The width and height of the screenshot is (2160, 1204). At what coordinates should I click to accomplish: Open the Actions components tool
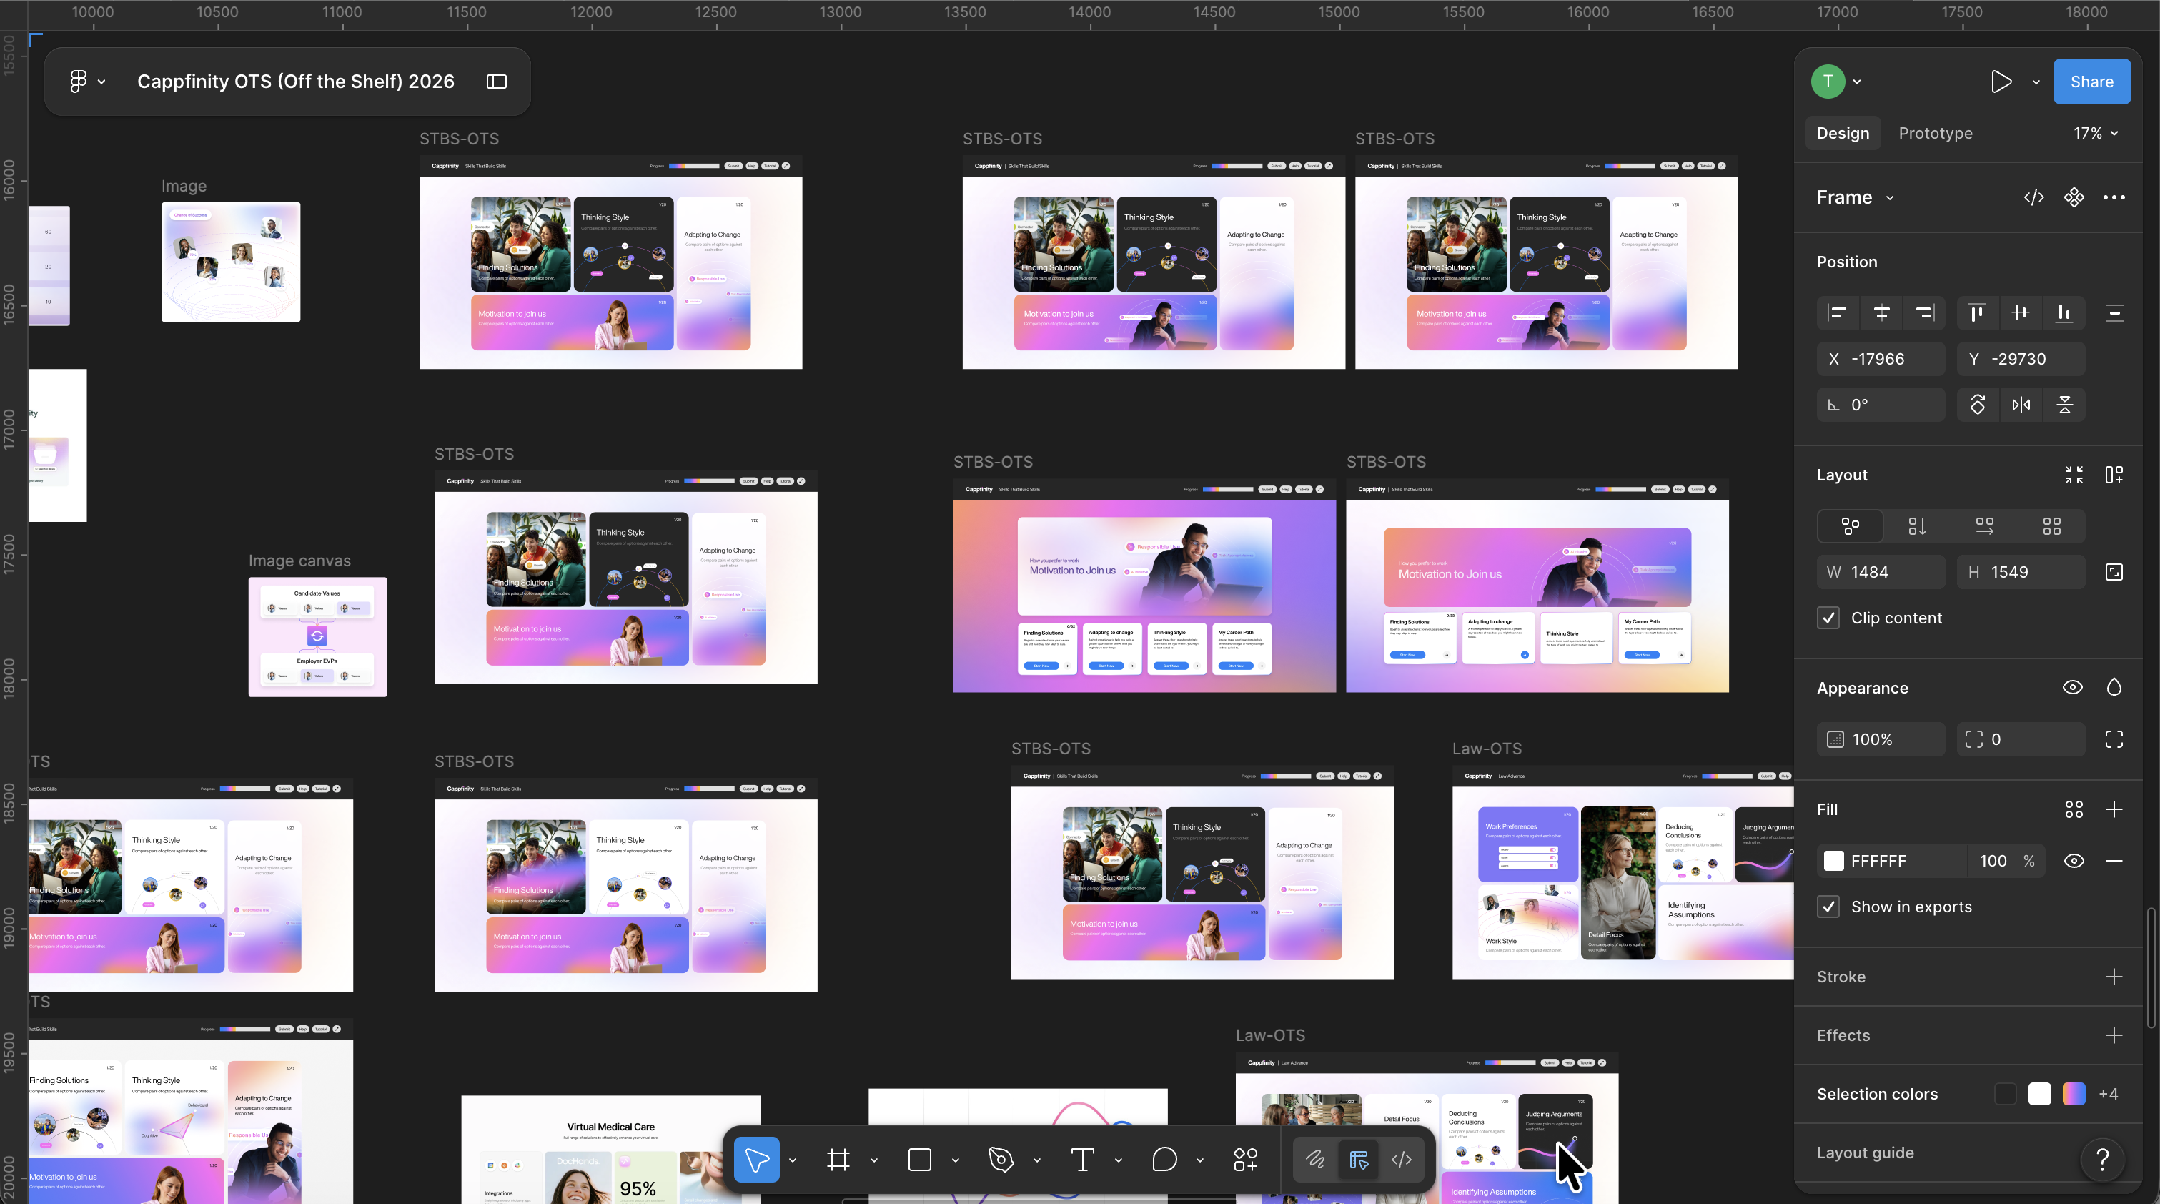pyautogui.click(x=1245, y=1160)
